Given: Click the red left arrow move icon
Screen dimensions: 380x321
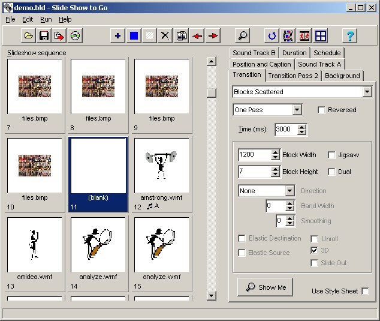Looking at the screenshot, I should (197, 36).
